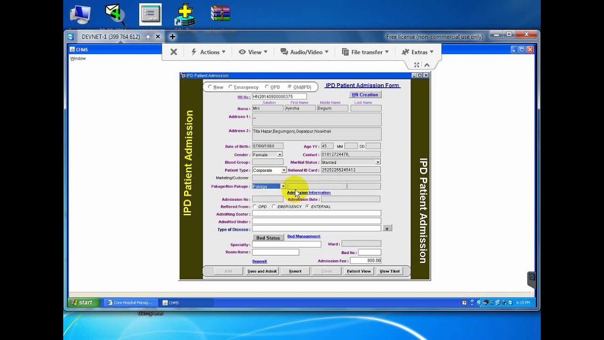This screenshot has height=340, width=604.
Task: Choose EMERGENCY under Reffered From
Action: click(x=274, y=206)
